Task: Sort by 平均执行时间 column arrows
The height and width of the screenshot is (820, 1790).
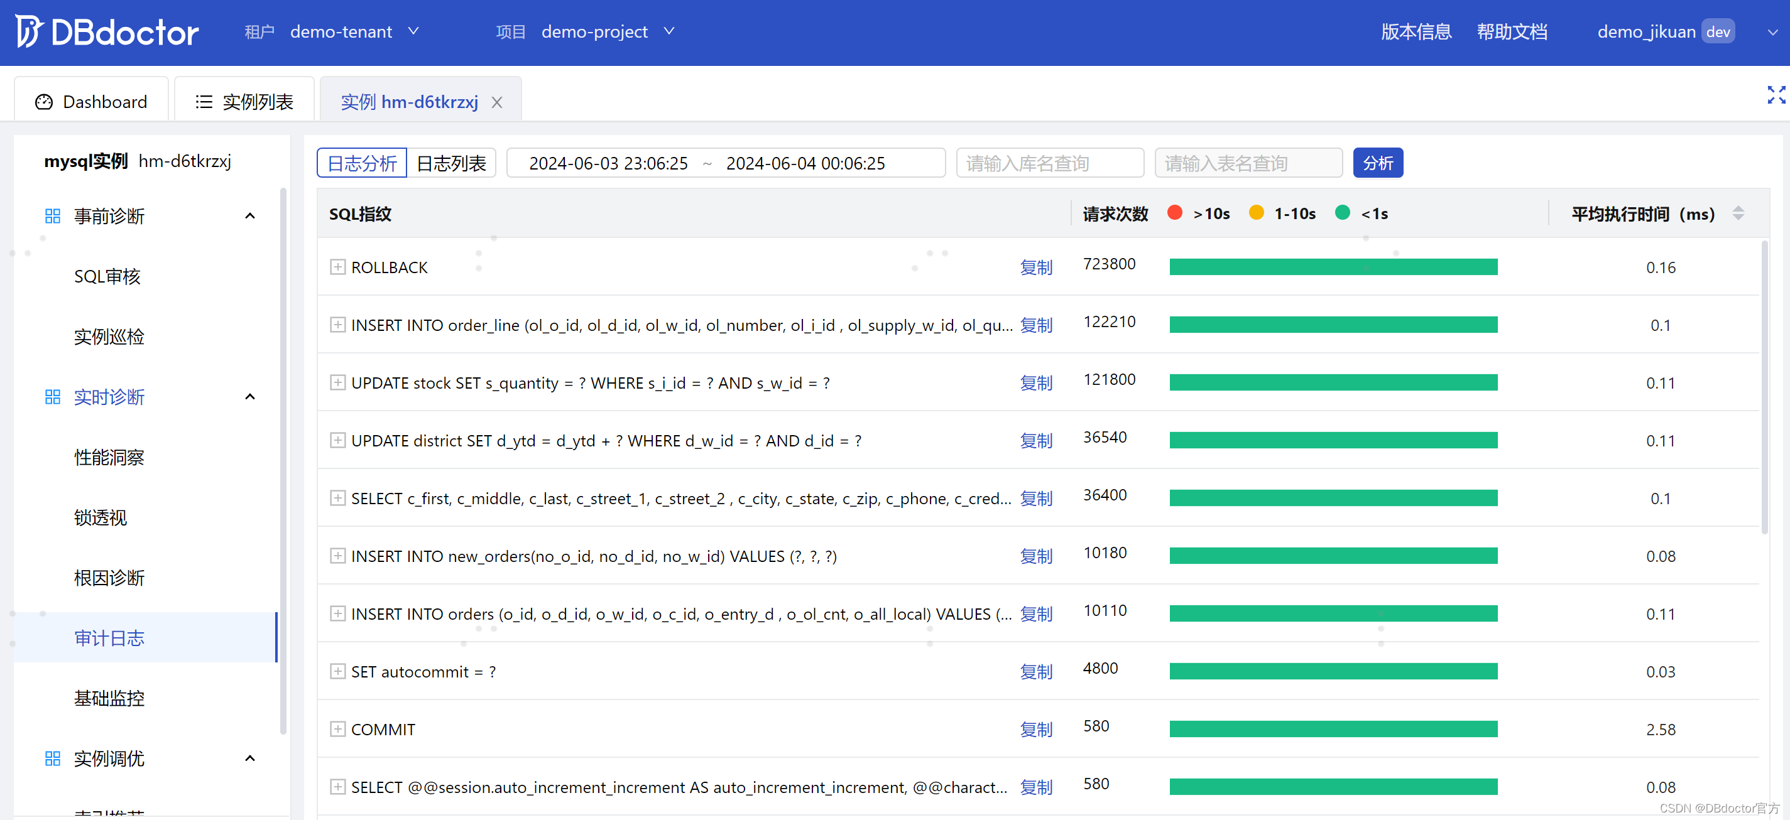Action: (1738, 213)
